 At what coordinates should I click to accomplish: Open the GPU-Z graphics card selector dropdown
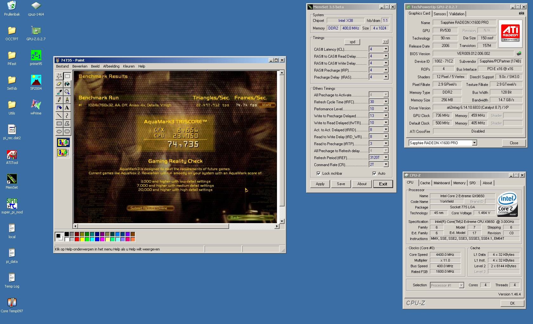tap(474, 143)
